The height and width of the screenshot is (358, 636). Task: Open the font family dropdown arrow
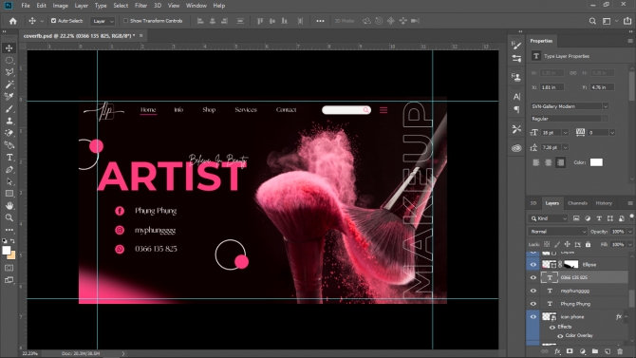click(x=606, y=106)
